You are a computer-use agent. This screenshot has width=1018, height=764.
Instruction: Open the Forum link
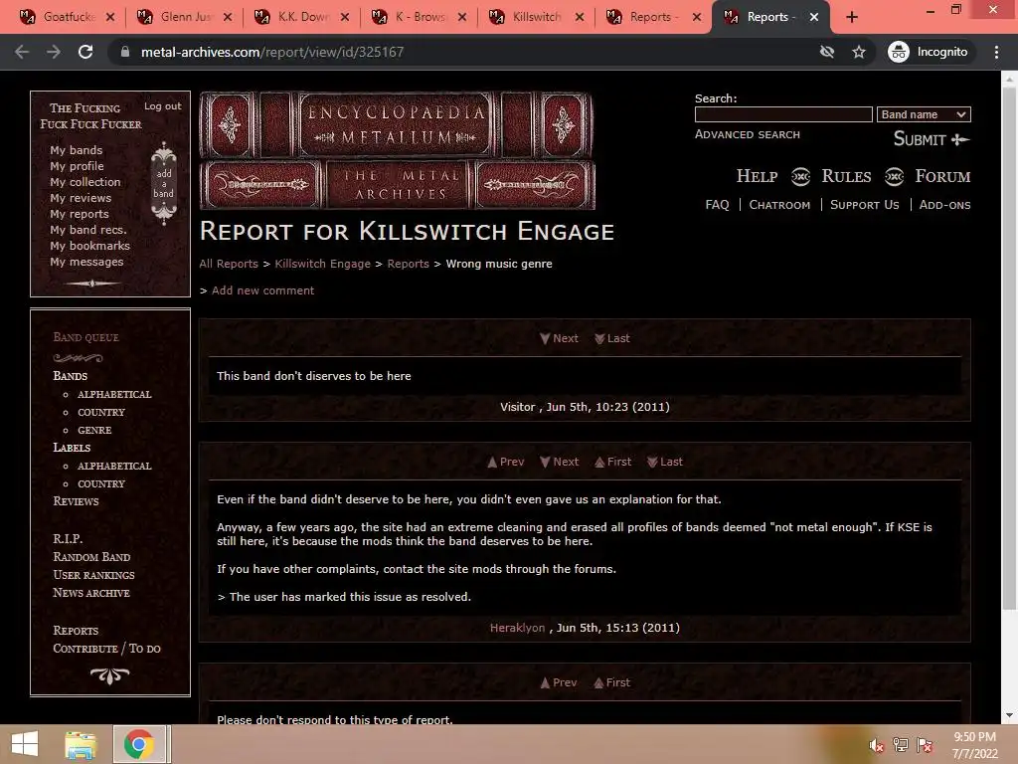(x=942, y=176)
